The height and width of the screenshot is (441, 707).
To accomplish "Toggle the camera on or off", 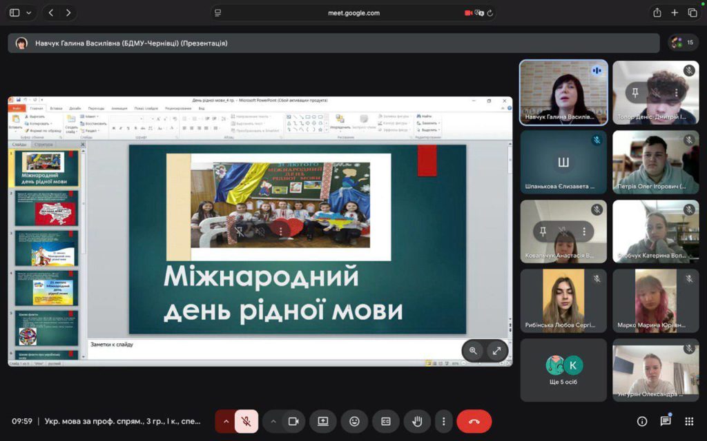I will tap(293, 421).
